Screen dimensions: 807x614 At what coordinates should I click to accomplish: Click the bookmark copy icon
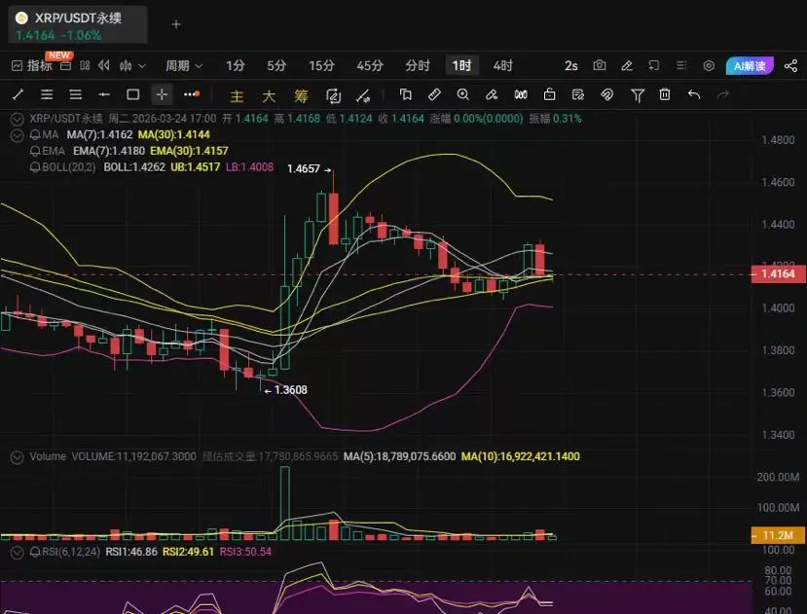tap(406, 94)
